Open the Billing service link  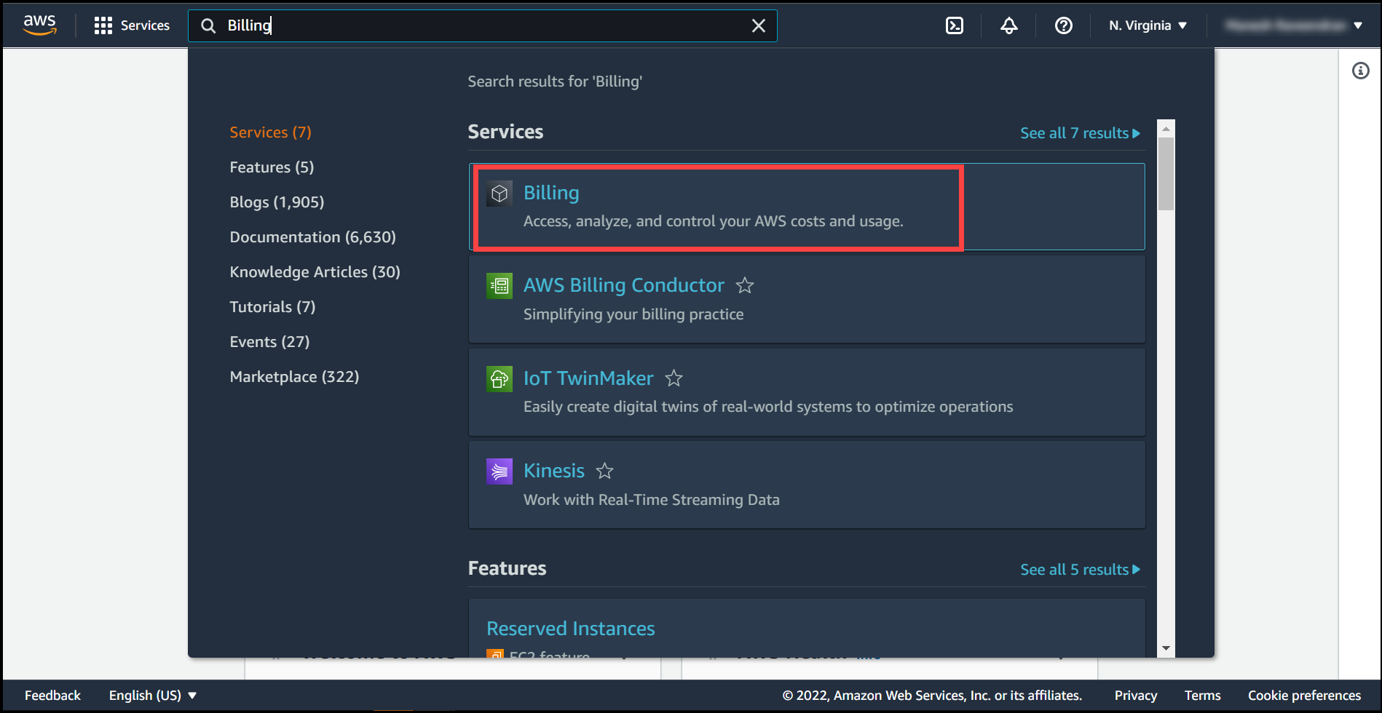tap(551, 193)
